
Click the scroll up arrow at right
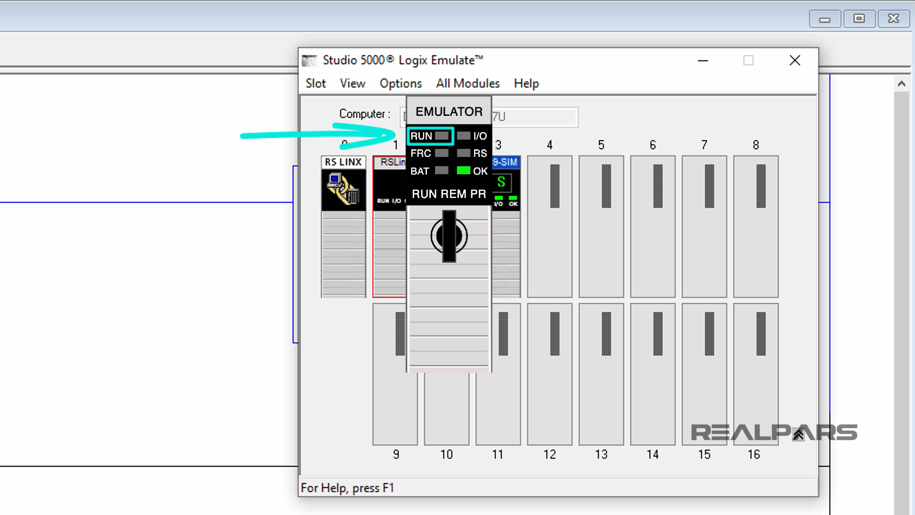pos(901,84)
